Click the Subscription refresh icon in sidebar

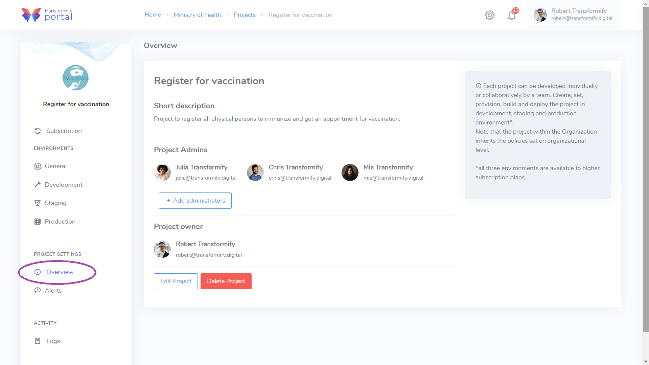[38, 131]
